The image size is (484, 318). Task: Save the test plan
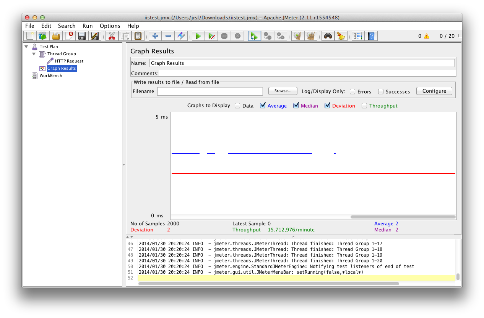coord(82,35)
